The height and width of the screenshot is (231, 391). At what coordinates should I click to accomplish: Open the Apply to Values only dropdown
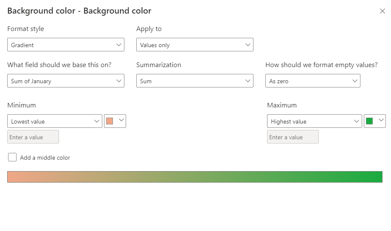click(195, 45)
